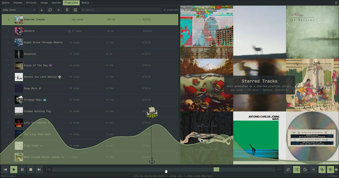
Task: Select the Deep Work playlist
Action: pos(90,88)
